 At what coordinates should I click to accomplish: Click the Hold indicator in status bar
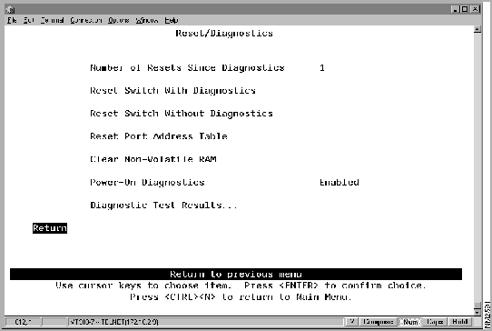460,322
